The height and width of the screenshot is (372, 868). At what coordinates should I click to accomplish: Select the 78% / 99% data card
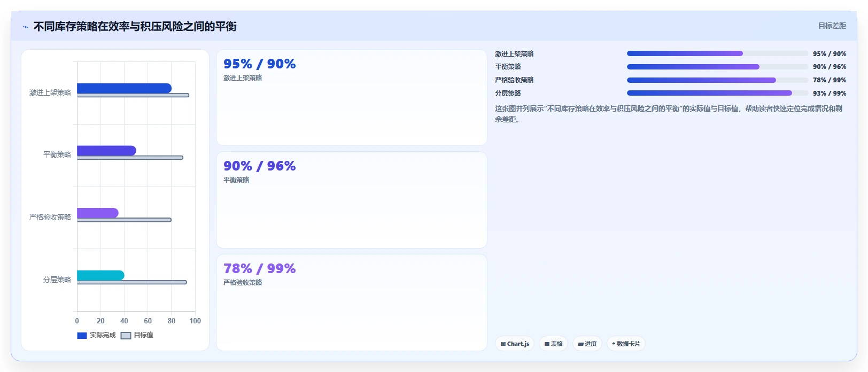click(352, 303)
